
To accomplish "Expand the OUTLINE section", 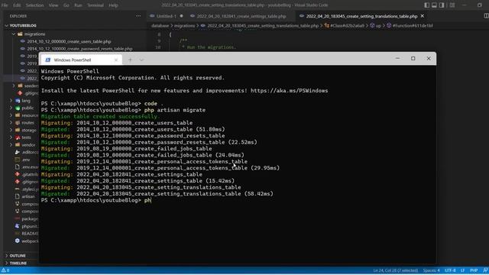I will (x=18, y=256).
